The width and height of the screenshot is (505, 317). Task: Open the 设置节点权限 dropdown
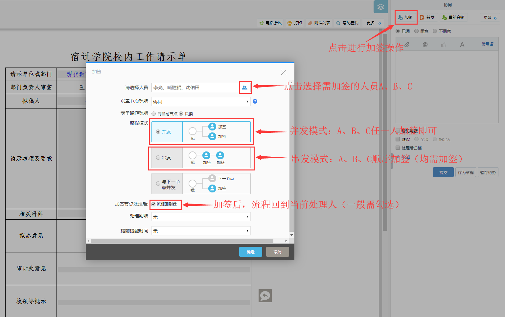pos(201,102)
